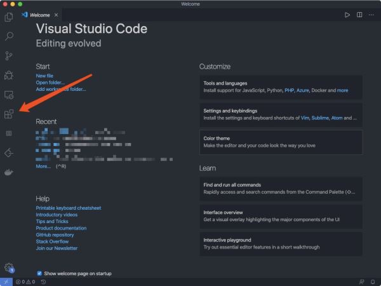The width and height of the screenshot is (381, 286).
Task: Open the Remote Explorer view
Action: click(x=9, y=95)
